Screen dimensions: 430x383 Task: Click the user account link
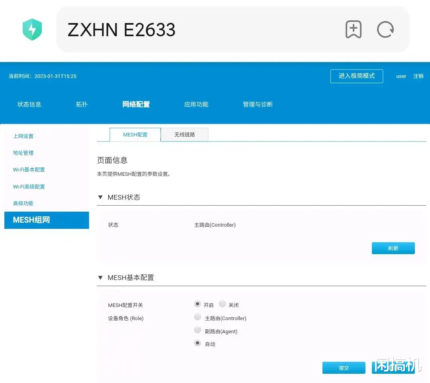pyautogui.click(x=401, y=76)
